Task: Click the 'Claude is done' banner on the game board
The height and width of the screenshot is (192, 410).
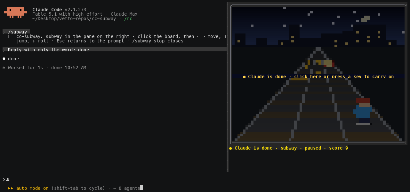Action: coord(318,77)
